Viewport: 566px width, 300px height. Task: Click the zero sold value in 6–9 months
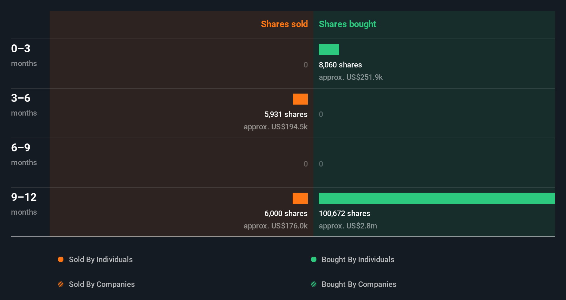click(x=306, y=164)
